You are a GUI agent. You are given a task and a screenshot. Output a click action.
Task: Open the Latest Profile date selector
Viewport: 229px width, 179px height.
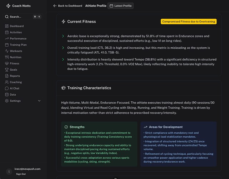pos(121,6)
